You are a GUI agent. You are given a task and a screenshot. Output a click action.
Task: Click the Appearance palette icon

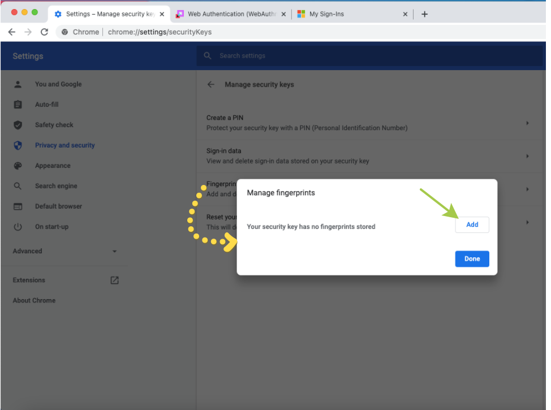coord(18,166)
